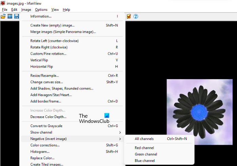Open the View menu
This screenshot has width=237, height=166.
(55, 10)
